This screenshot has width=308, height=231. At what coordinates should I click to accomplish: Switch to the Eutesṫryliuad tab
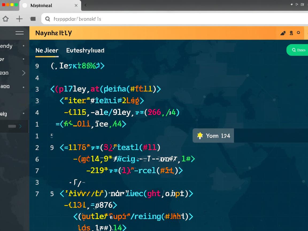coord(85,50)
